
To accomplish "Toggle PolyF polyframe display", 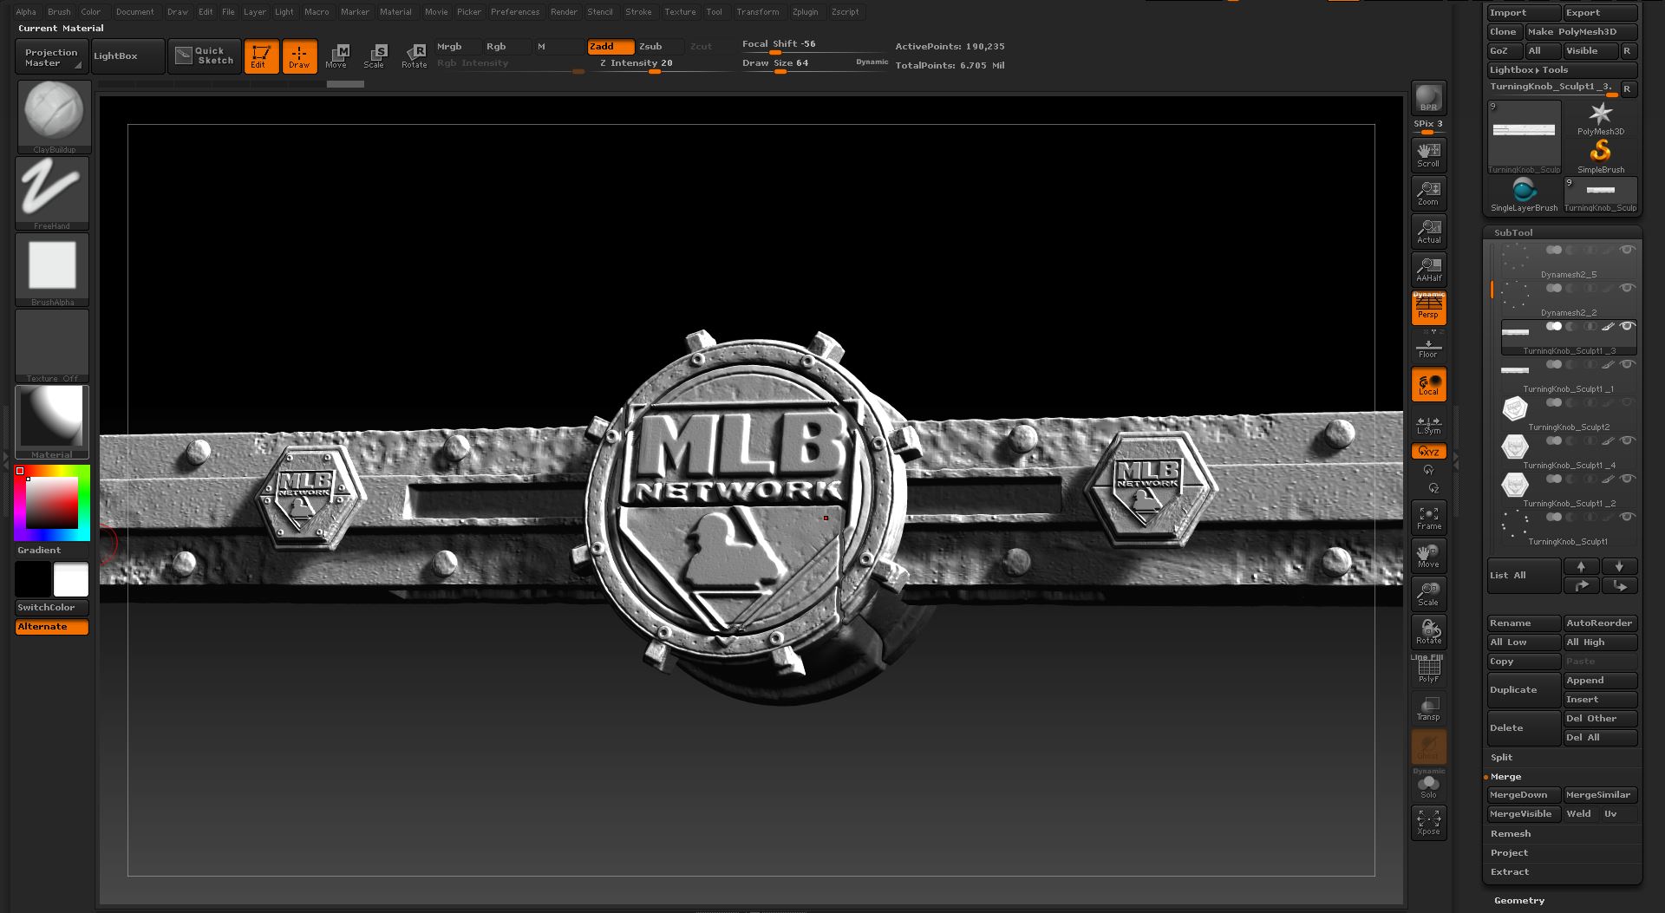I will [x=1428, y=671].
